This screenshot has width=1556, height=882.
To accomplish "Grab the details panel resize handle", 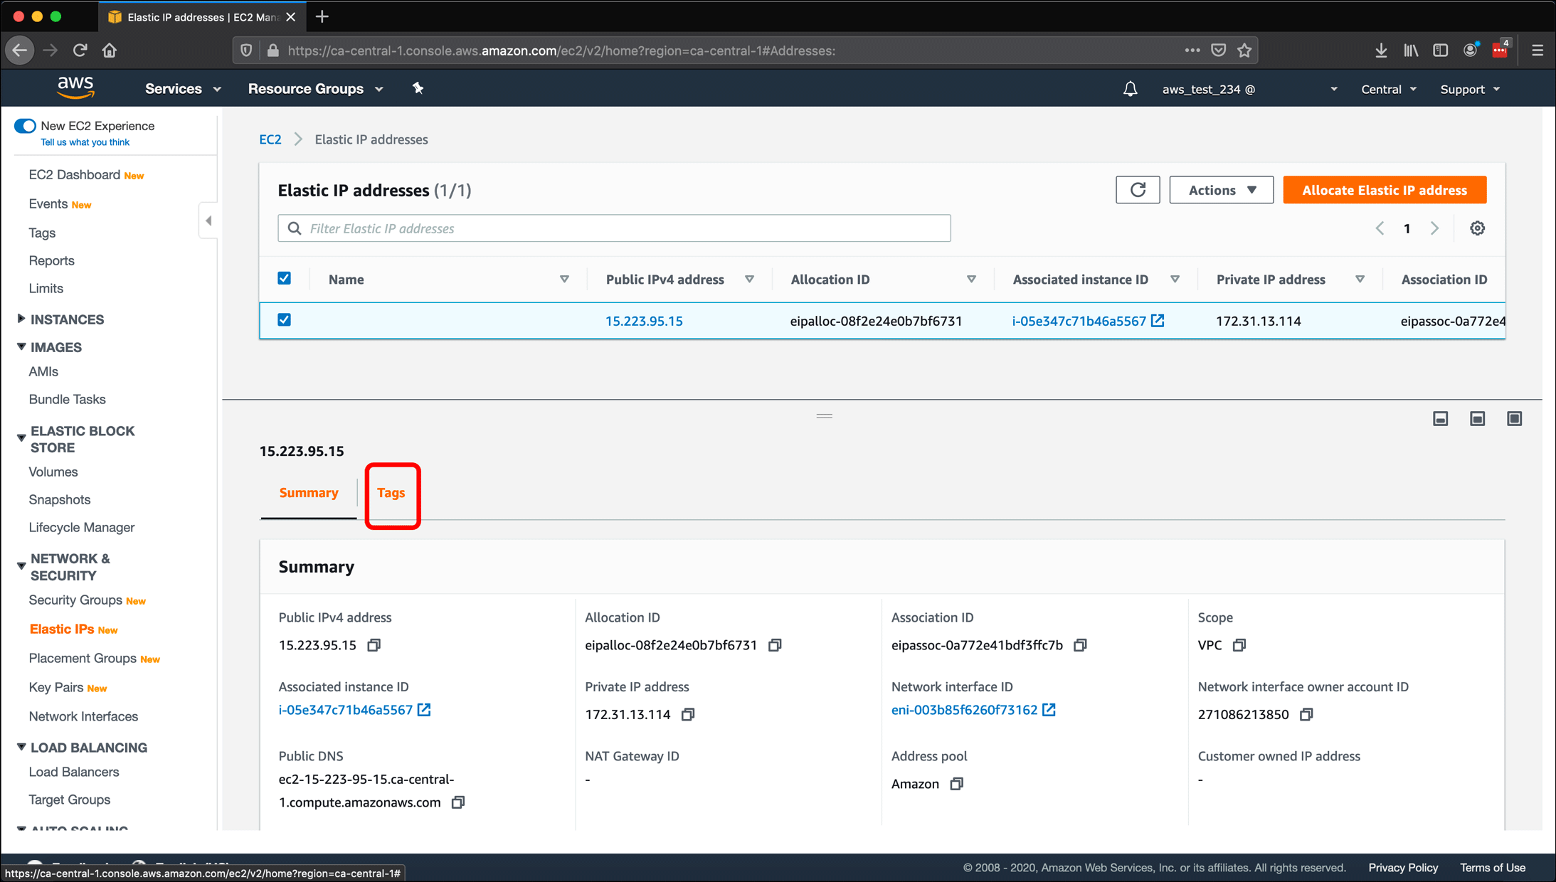I will (x=825, y=416).
